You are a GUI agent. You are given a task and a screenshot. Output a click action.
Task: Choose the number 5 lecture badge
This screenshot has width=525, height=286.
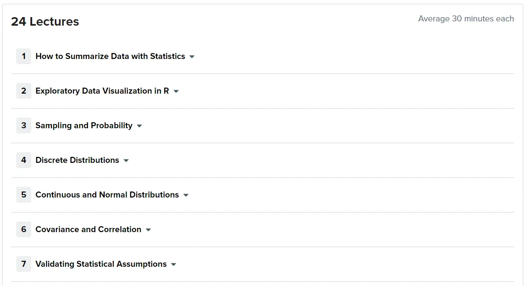(23, 195)
